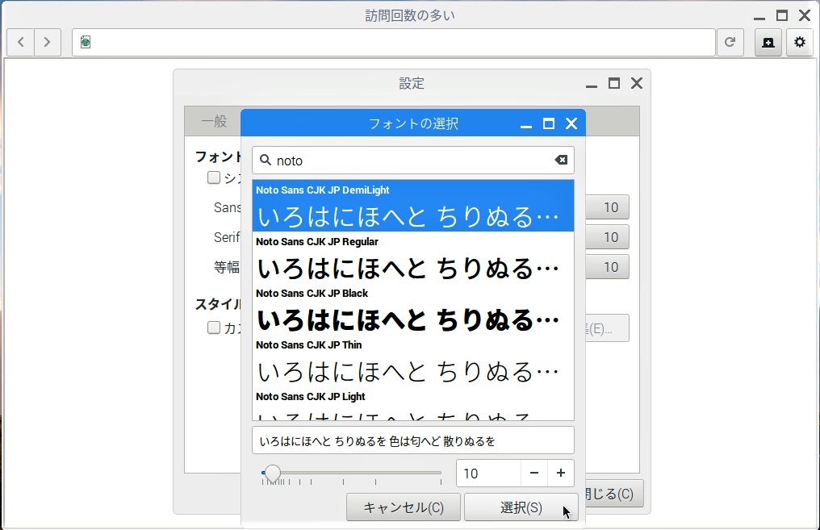Clear the font search text with backspace icon
Screen dimensions: 820x530
pyautogui.click(x=561, y=160)
